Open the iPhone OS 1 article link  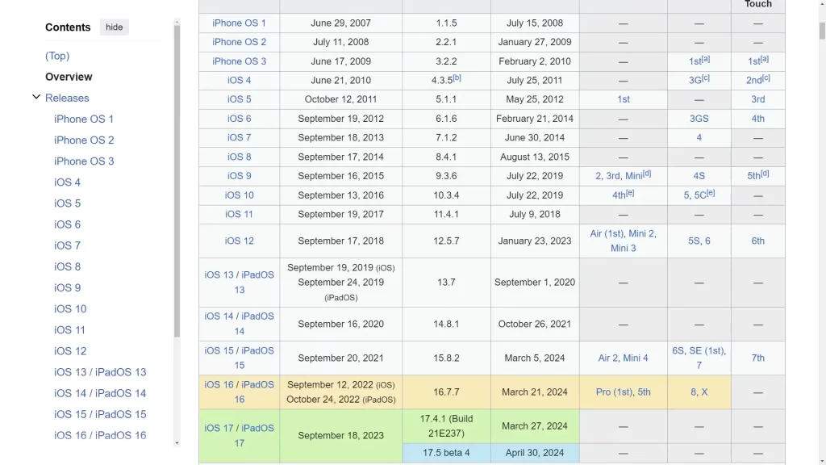click(x=238, y=22)
